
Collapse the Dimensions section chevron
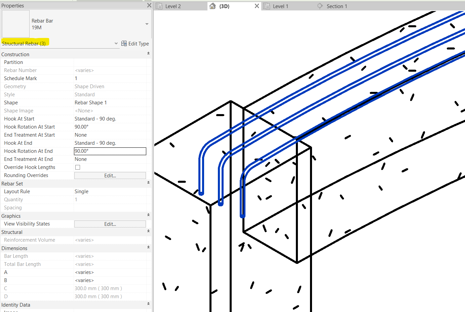(x=148, y=247)
